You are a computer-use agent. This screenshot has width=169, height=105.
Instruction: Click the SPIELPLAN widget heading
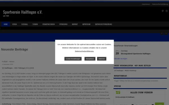117,86
